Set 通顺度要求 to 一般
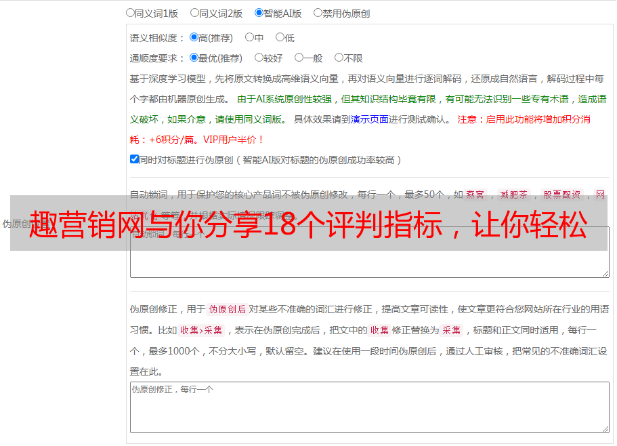The height and width of the screenshot is (446, 617). point(299,58)
